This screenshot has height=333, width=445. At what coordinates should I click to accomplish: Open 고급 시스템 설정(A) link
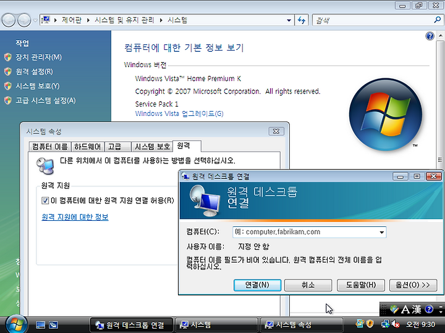click(46, 101)
